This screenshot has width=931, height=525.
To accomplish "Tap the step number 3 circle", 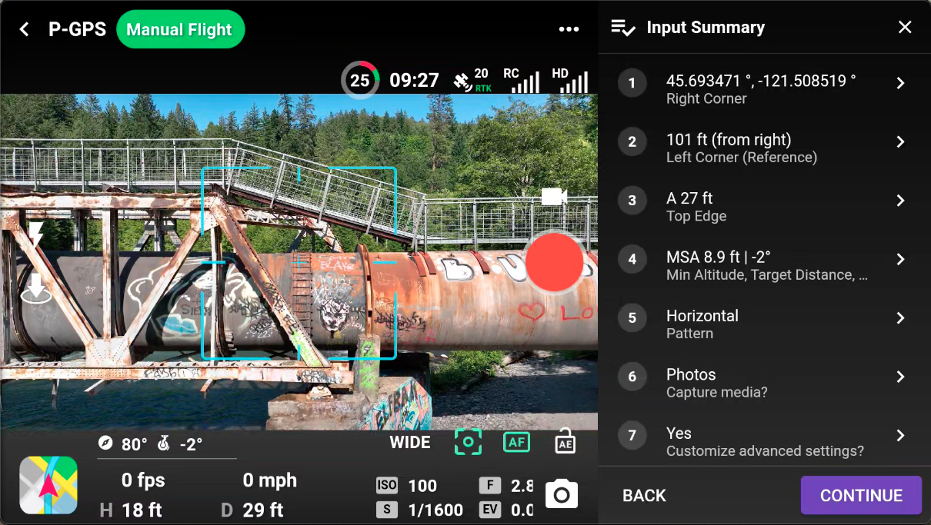I will click(632, 201).
